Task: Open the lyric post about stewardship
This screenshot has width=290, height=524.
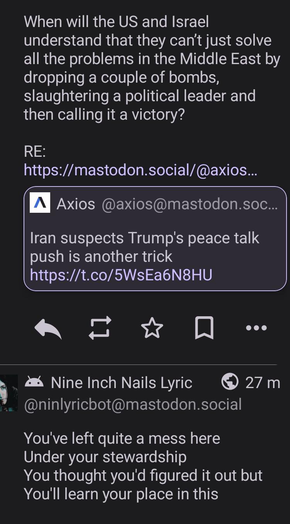Action: coord(143,466)
